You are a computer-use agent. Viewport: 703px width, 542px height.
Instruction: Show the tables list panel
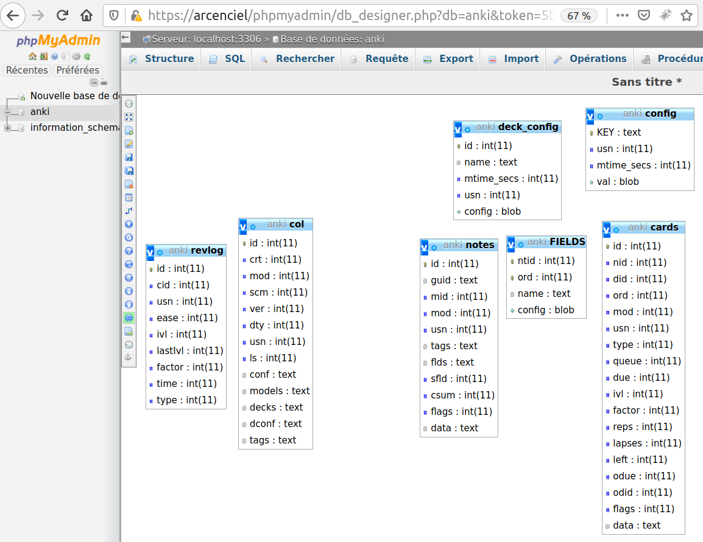[129, 198]
